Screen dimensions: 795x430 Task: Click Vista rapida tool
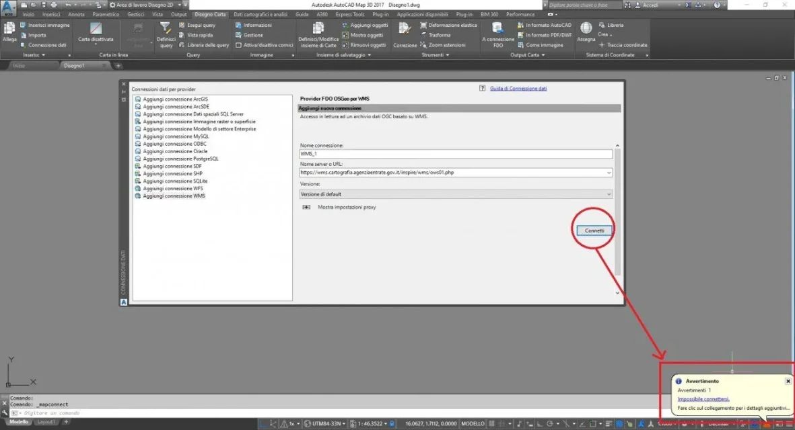point(196,35)
